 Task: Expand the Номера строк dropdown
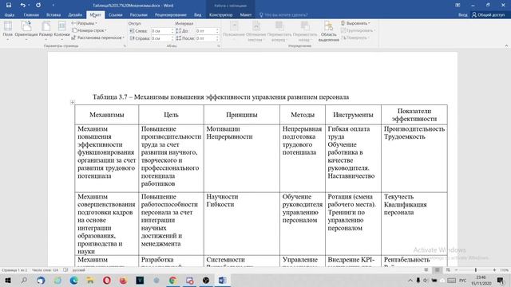pos(89,30)
